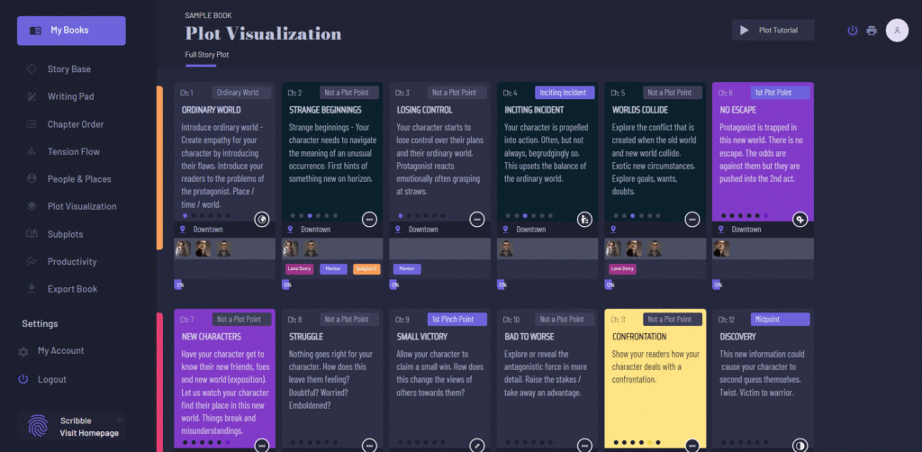Image resolution: width=922 pixels, height=452 pixels.
Task: Click the NEW CHARACTERS card title
Action: (211, 337)
